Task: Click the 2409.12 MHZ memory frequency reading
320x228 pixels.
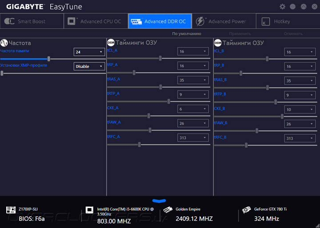Action: point(194,219)
